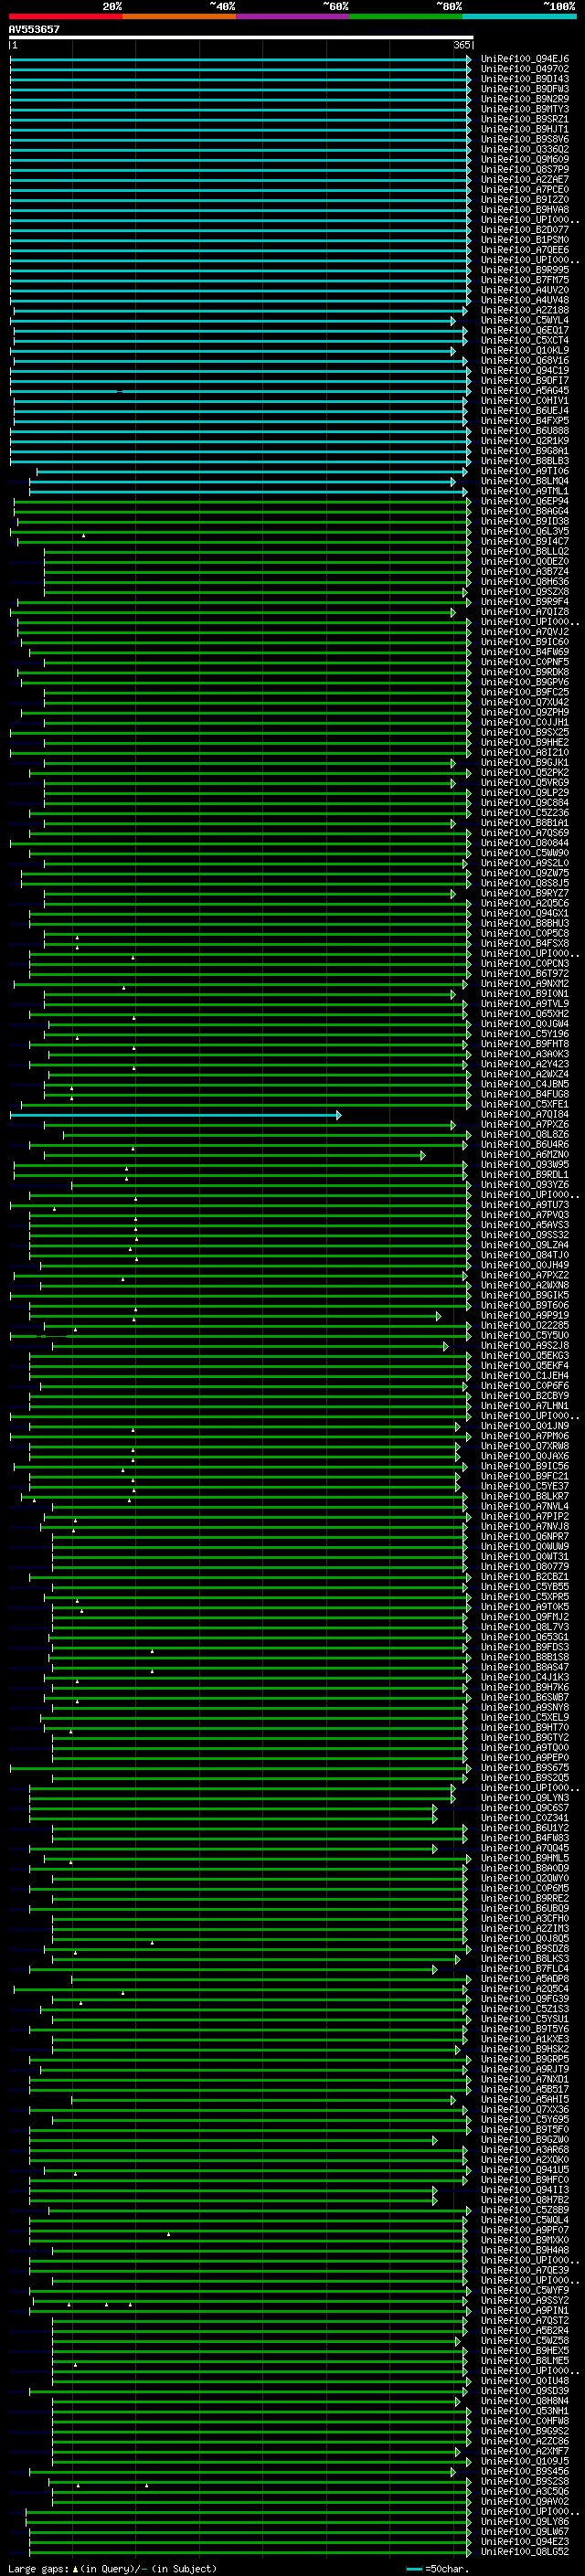Select the UniRef100_C0JJH1 label

[525, 722]
